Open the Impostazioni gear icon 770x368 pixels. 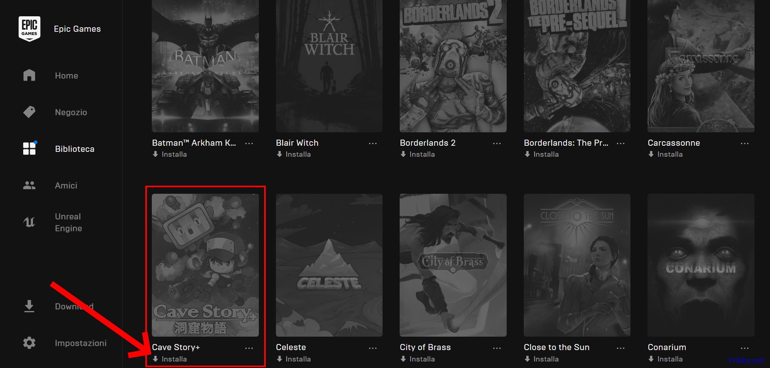29,343
